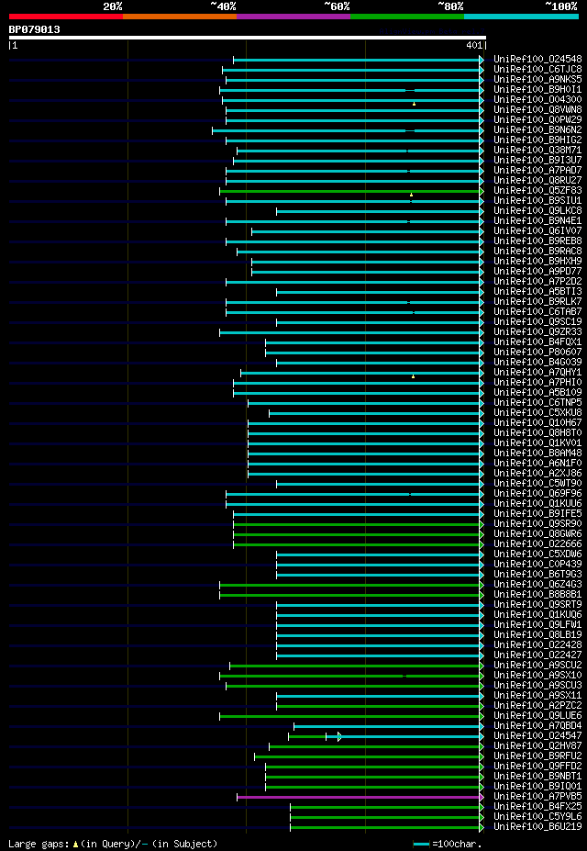Click the UniRef100_B9RLK7 label
The image size is (587, 851).
537,302
